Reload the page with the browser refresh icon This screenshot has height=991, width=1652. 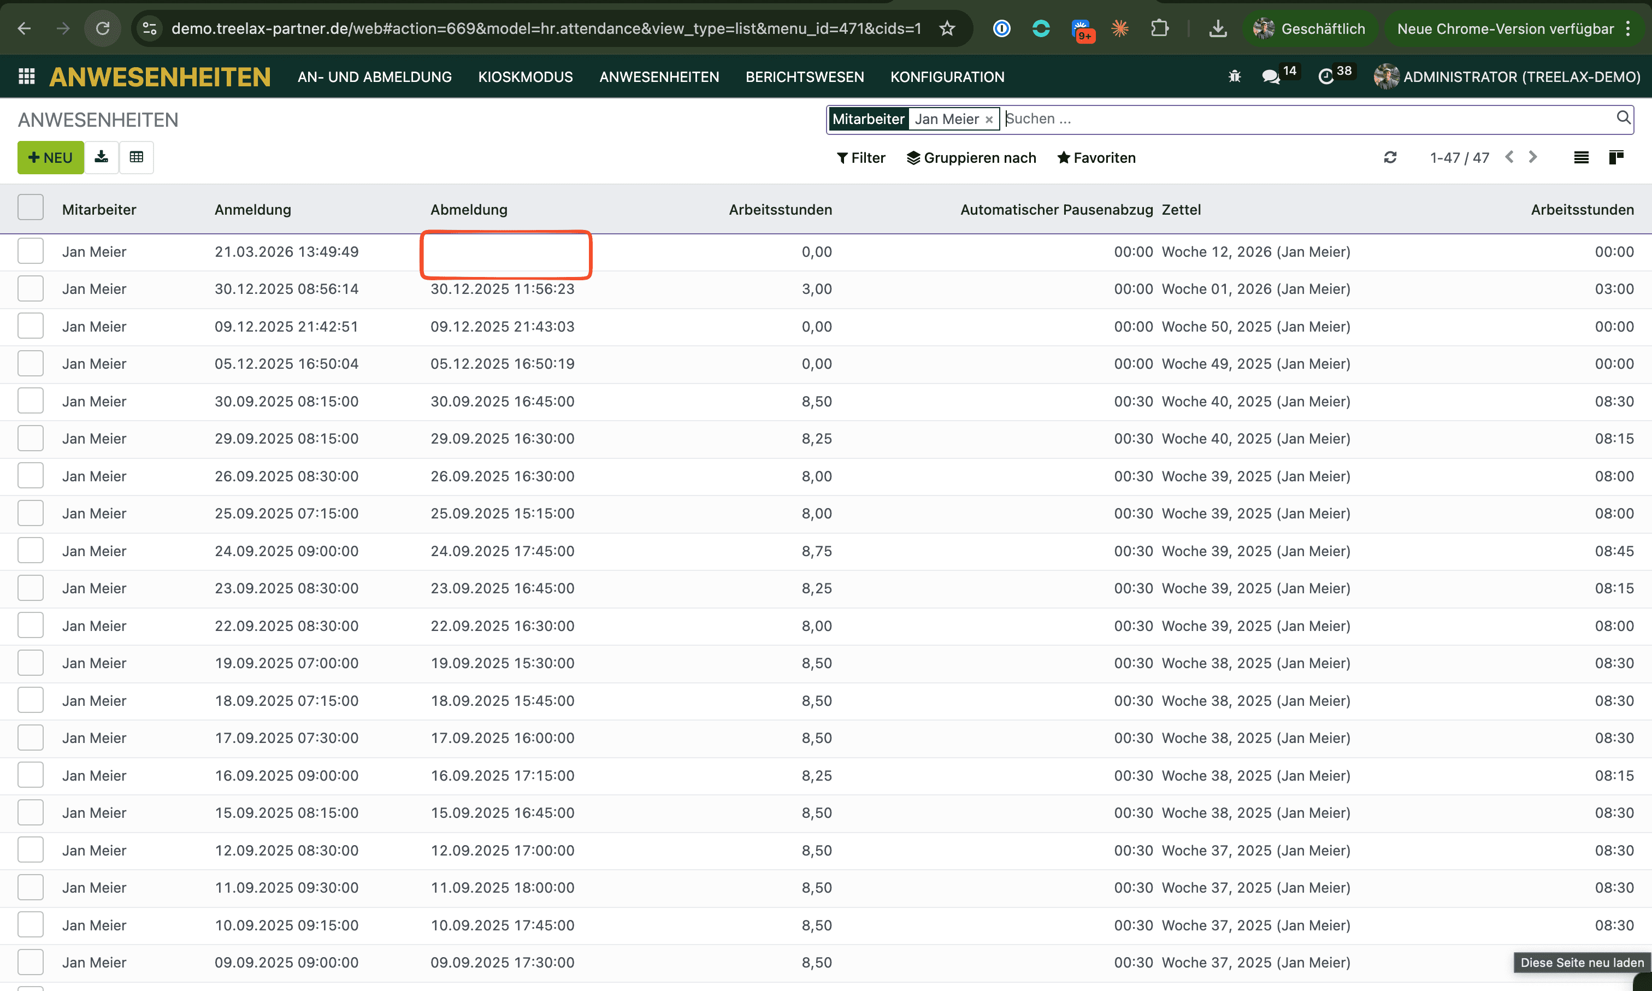click(x=102, y=29)
